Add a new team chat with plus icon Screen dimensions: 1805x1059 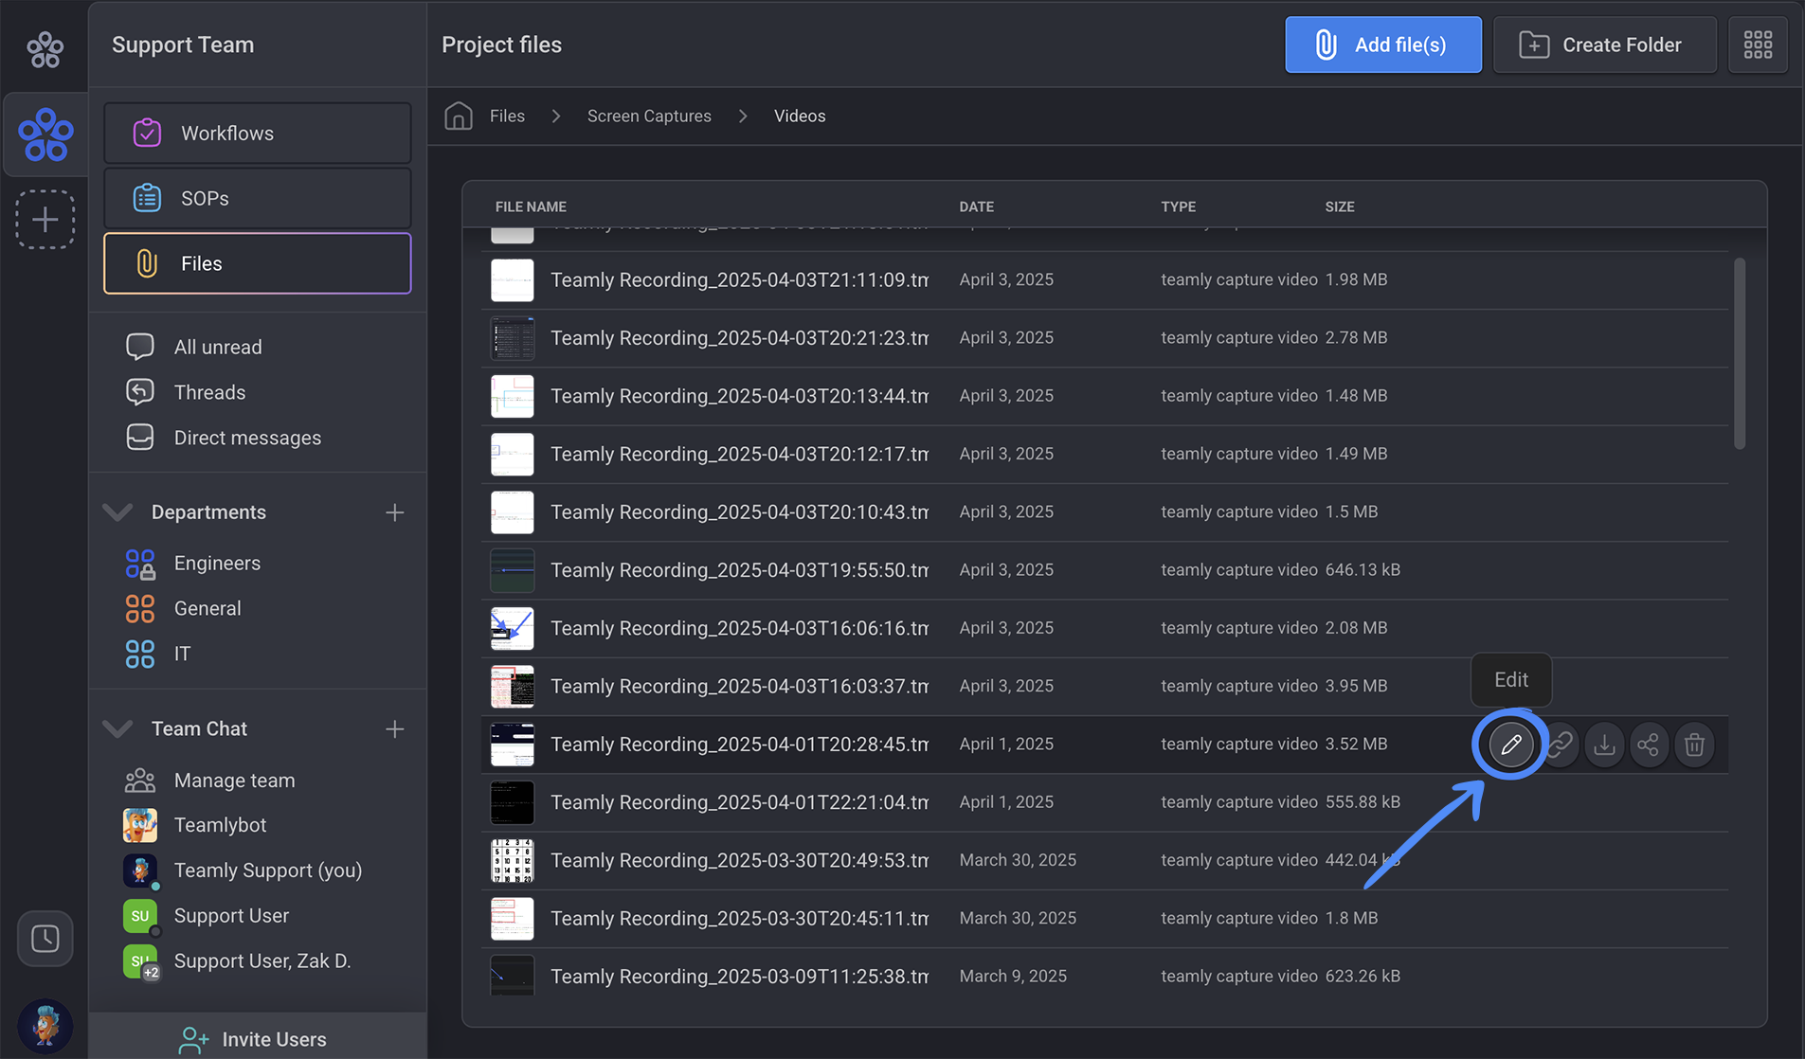tap(395, 728)
